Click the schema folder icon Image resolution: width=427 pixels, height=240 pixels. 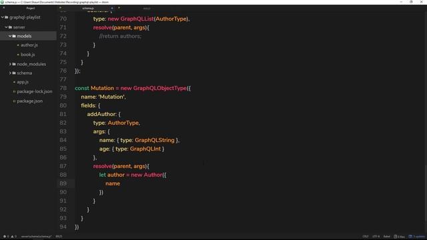14,73
